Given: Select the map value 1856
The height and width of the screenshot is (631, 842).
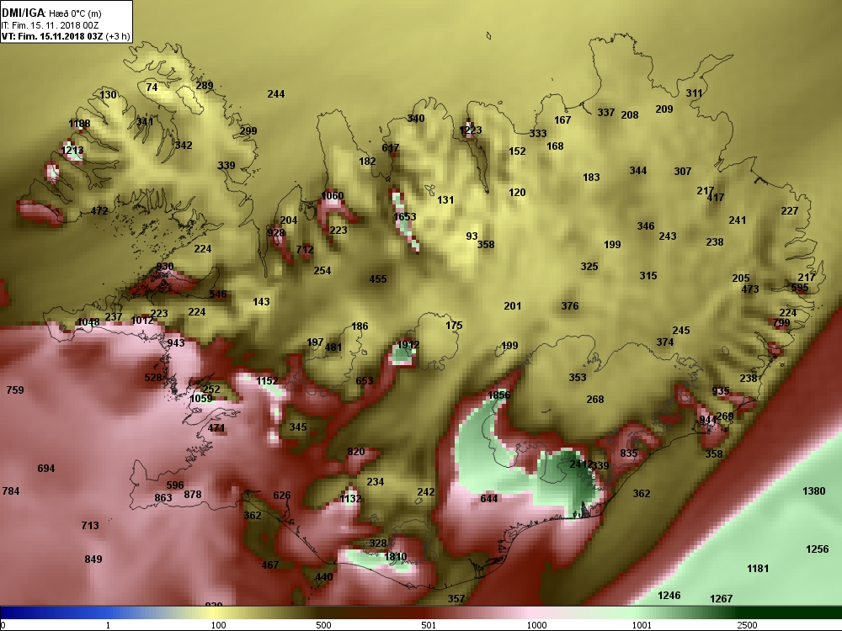Looking at the screenshot, I should point(498,395).
